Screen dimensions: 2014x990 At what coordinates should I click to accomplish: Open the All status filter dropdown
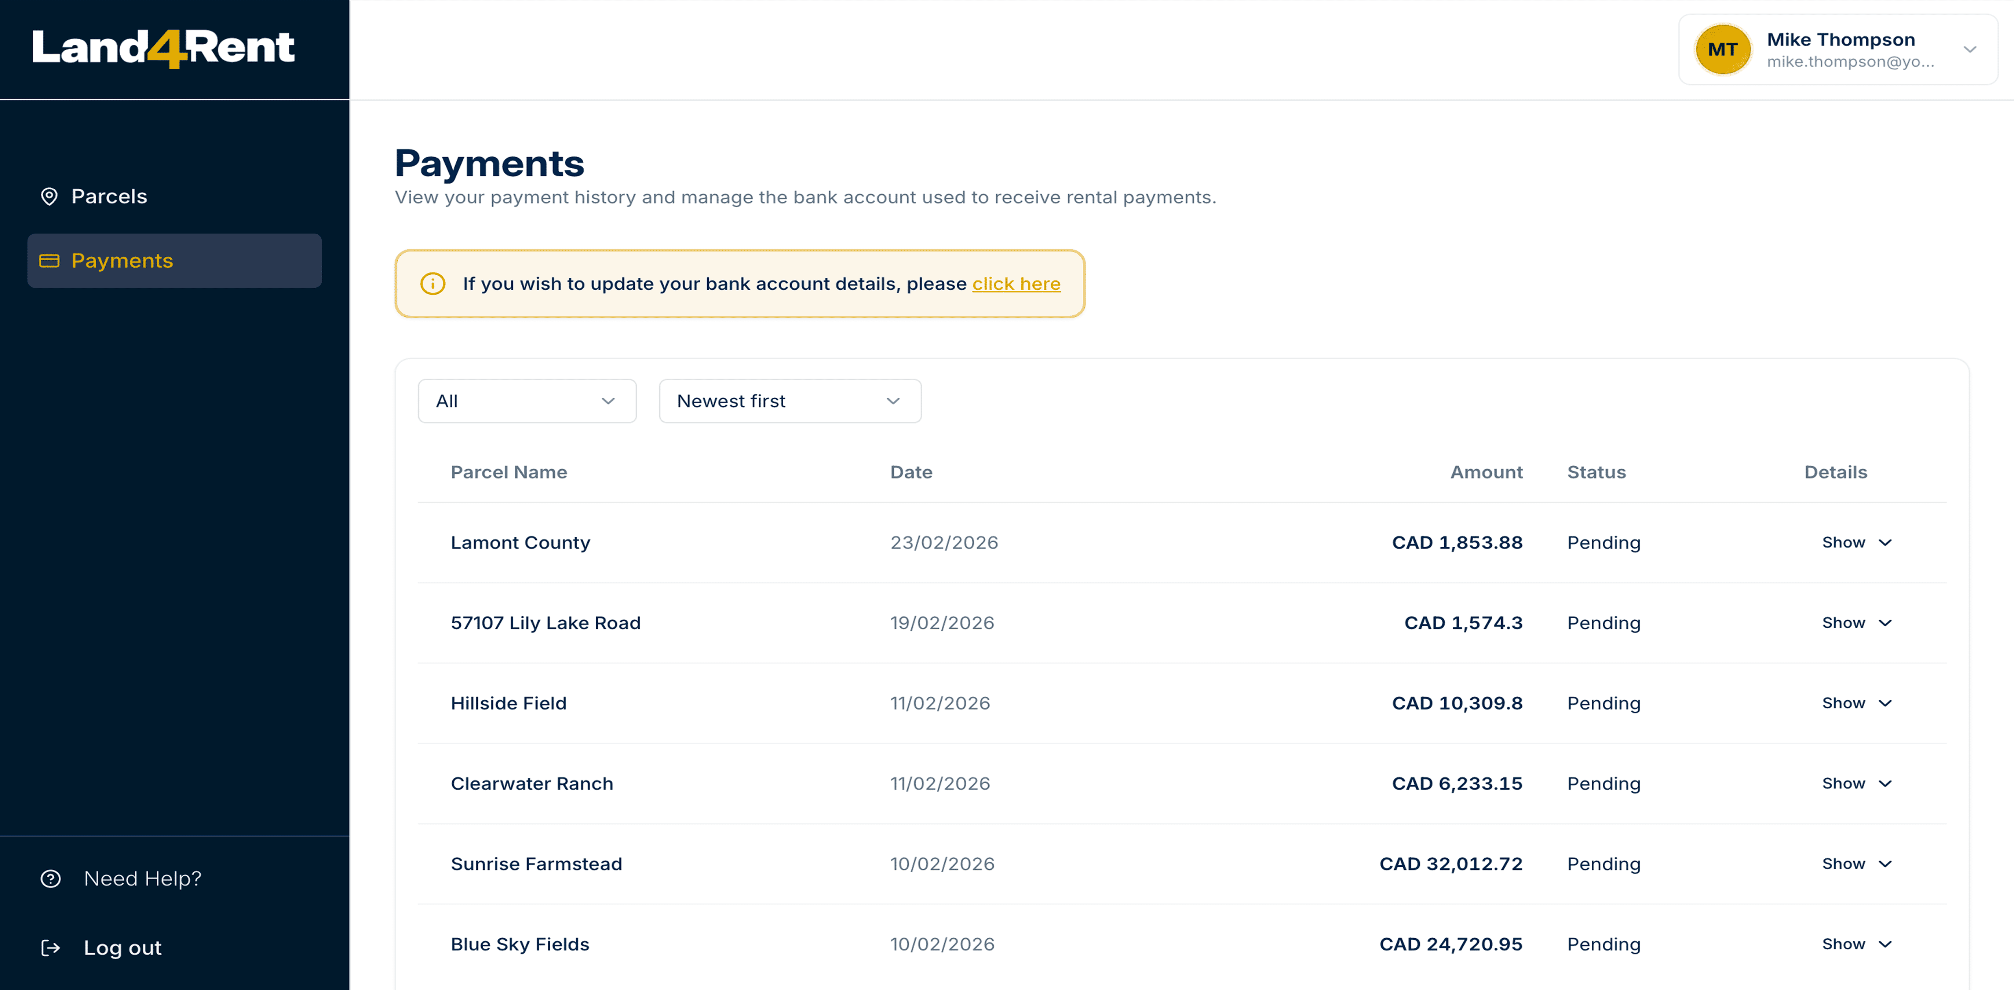click(527, 401)
